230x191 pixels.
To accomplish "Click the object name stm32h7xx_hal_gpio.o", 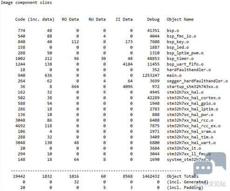I will [191, 103].
